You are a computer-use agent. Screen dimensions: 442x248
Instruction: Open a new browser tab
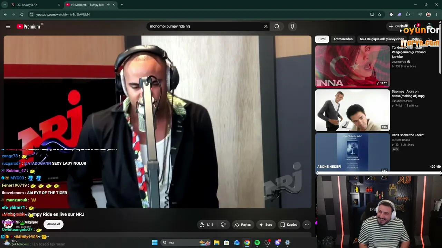(122, 5)
